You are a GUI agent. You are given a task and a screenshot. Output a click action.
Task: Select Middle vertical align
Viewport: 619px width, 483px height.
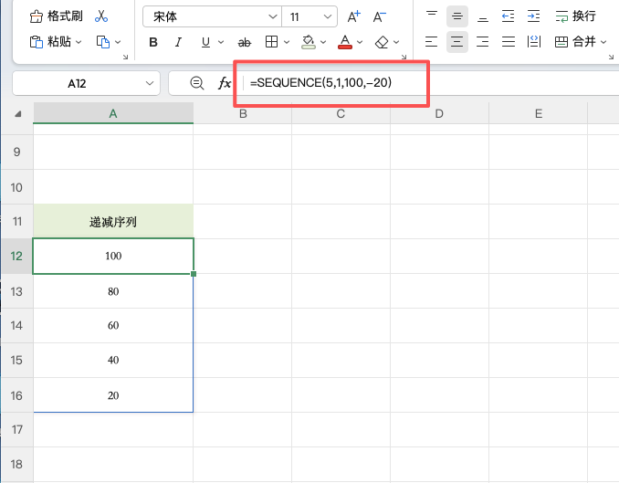(x=457, y=16)
